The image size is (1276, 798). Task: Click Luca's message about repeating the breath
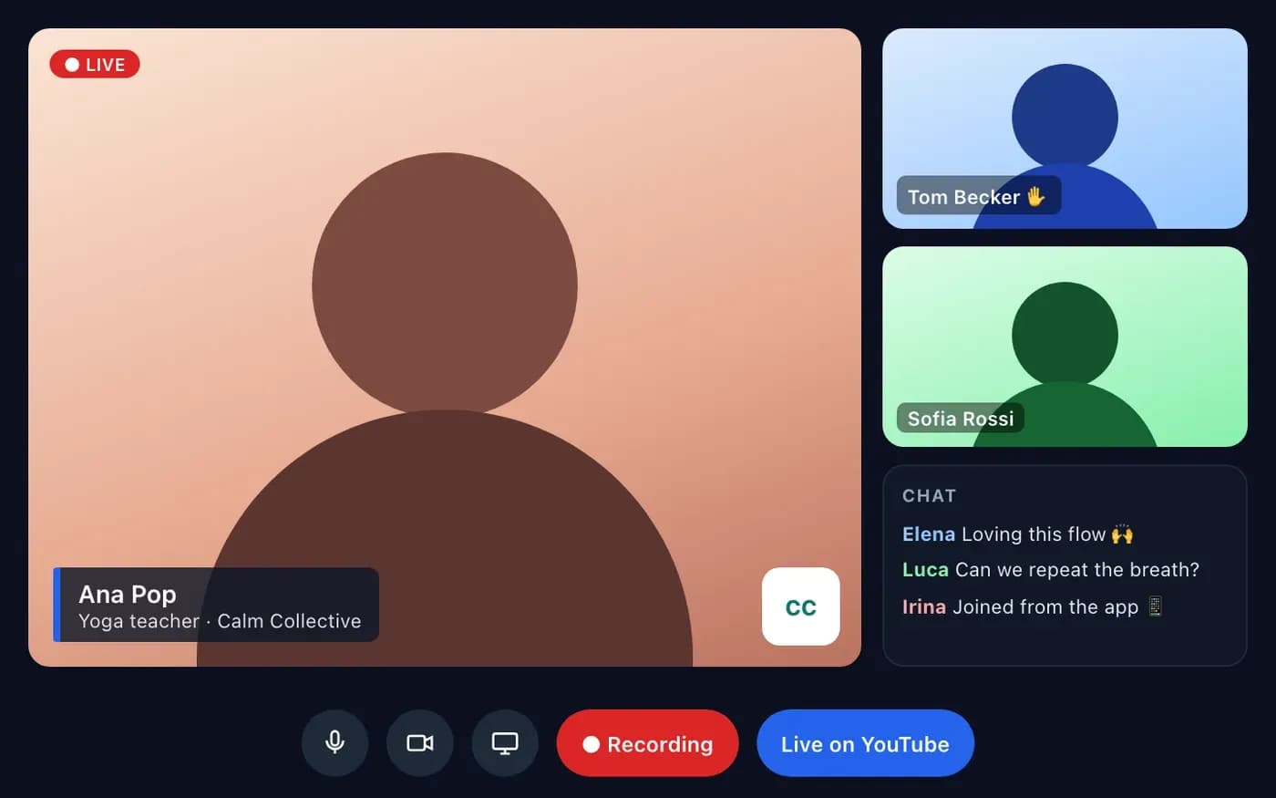tap(1051, 570)
